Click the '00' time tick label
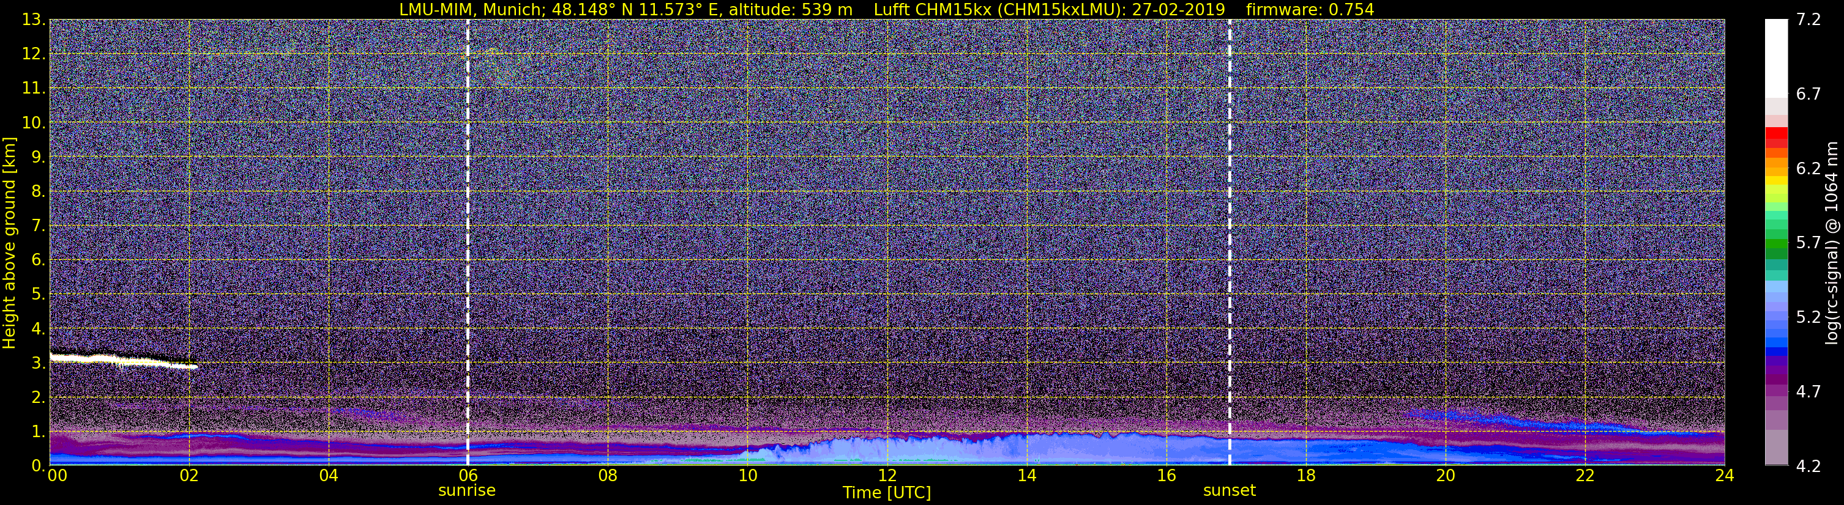 click(x=56, y=476)
